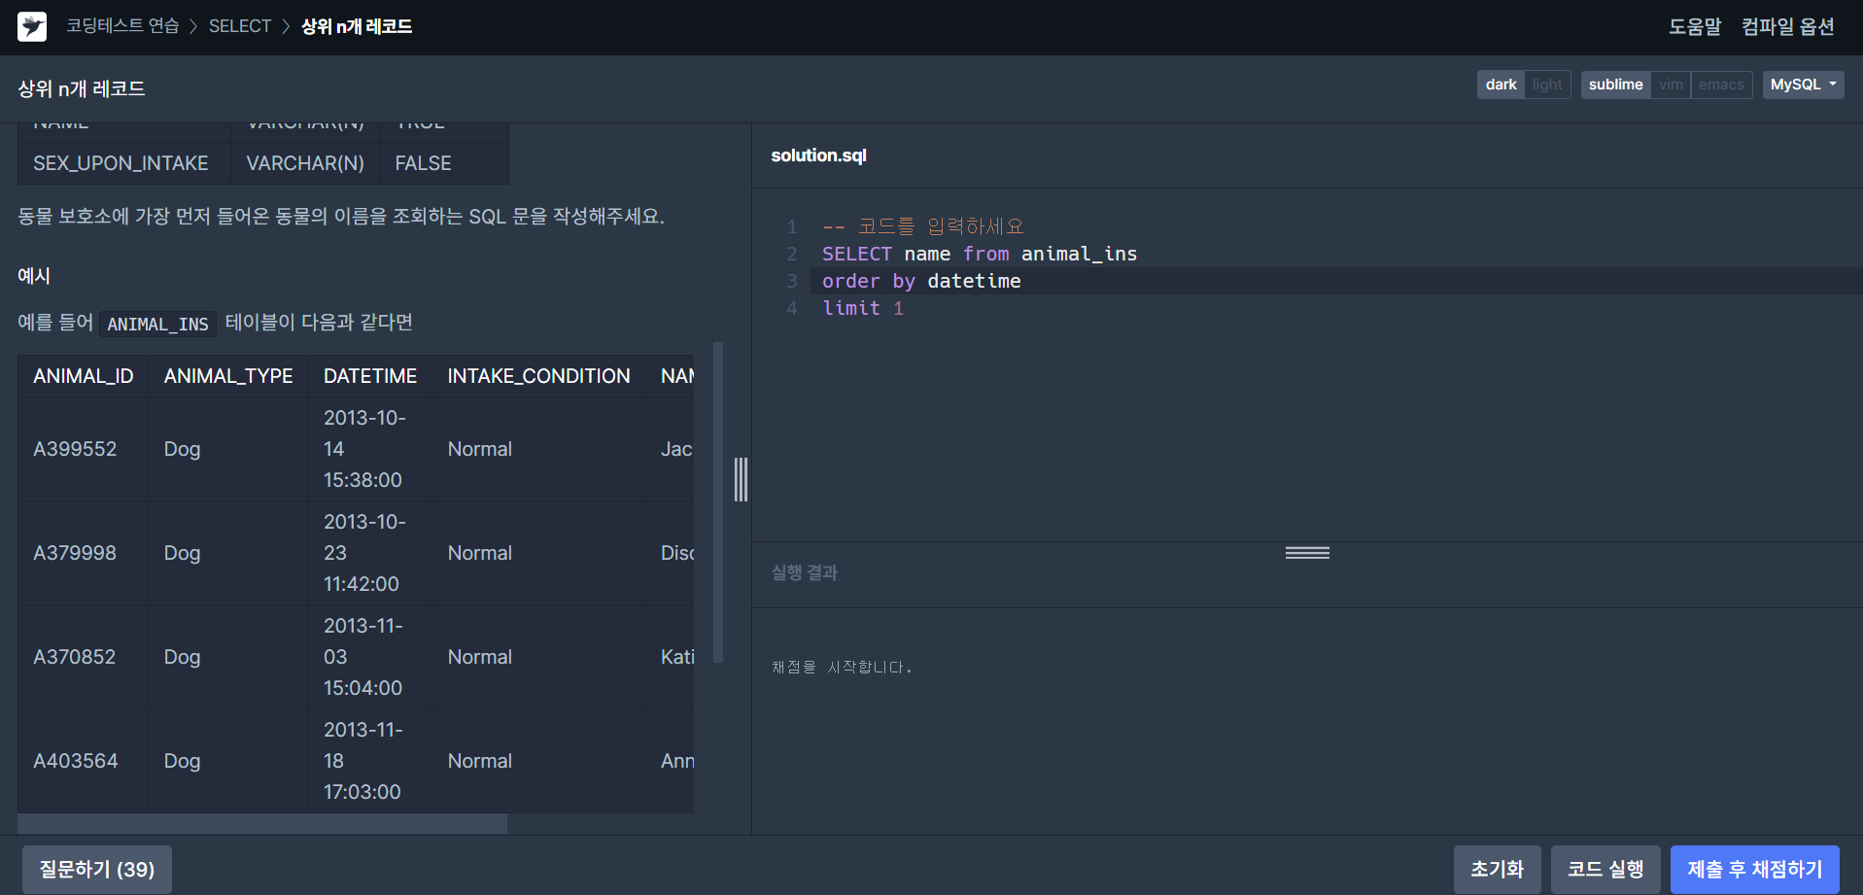The width and height of the screenshot is (1863, 895).
Task: Click the problem pane vertical scrollbar
Action: (x=718, y=501)
